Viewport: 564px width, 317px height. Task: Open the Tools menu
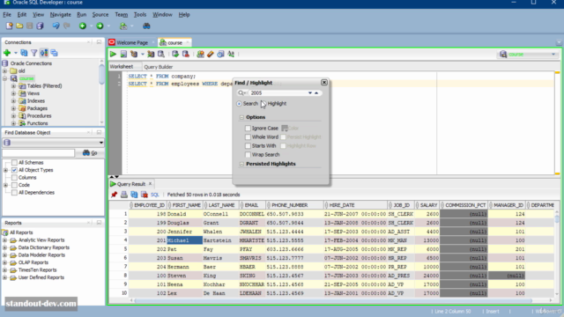(140, 15)
